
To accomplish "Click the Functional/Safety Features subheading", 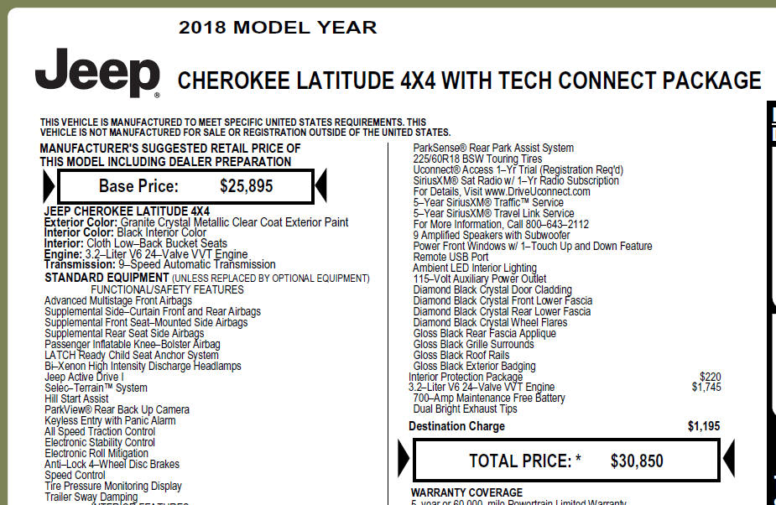I will pos(167,289).
